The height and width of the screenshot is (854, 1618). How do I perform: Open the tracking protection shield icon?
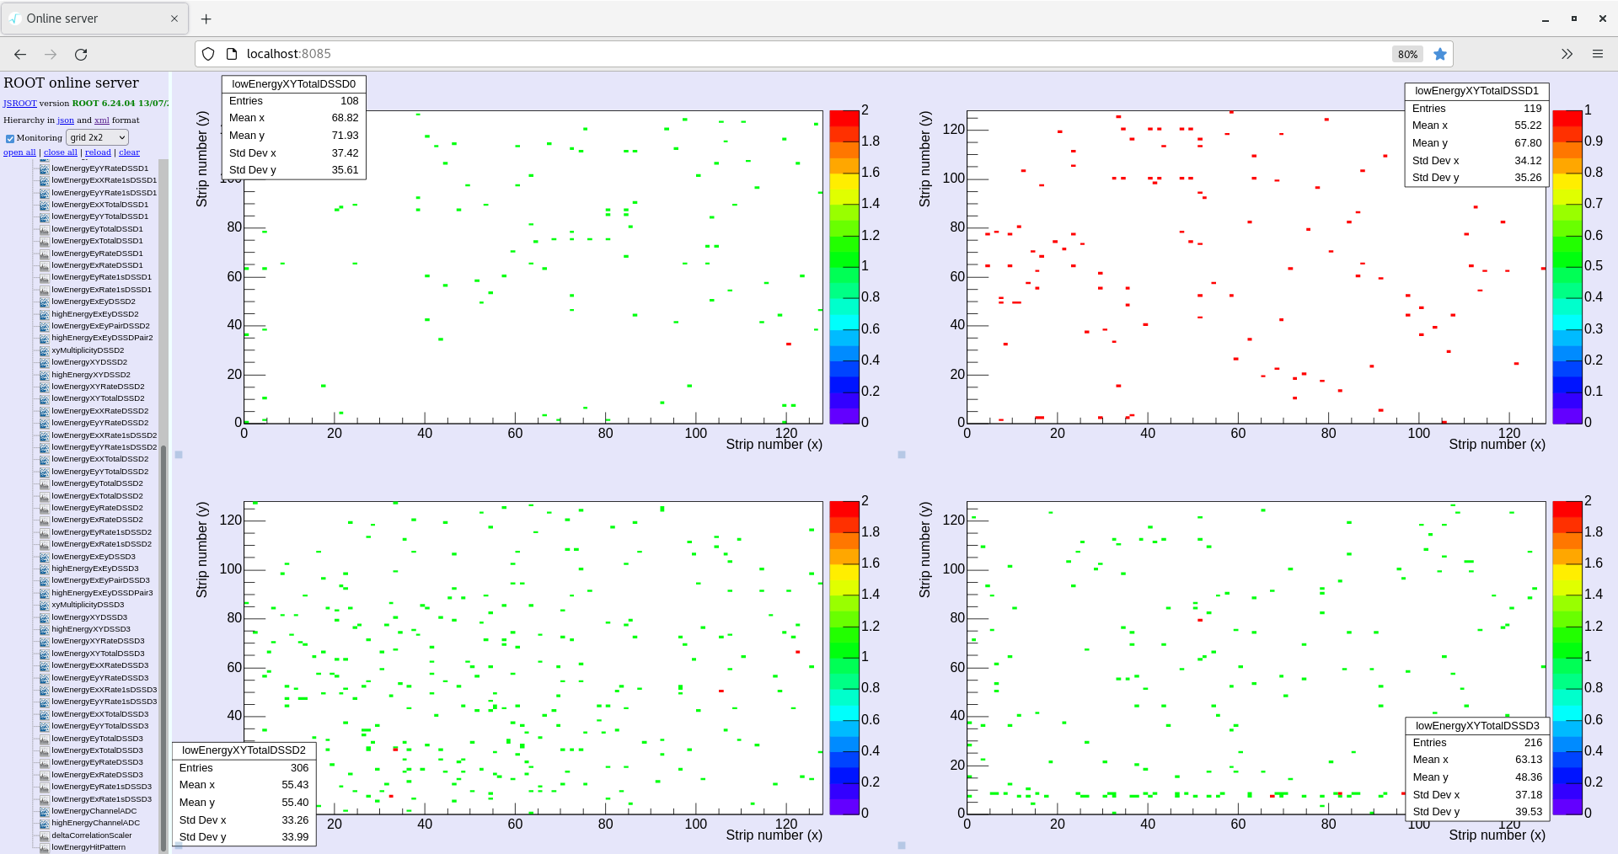(208, 54)
